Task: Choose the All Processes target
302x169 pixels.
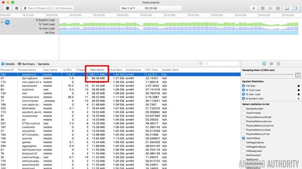Action: point(64,8)
